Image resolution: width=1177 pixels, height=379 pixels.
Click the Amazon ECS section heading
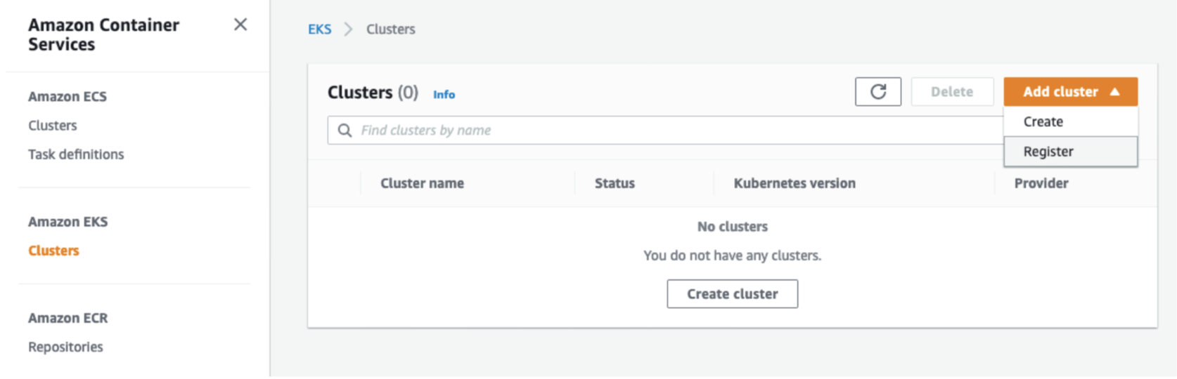(x=67, y=97)
